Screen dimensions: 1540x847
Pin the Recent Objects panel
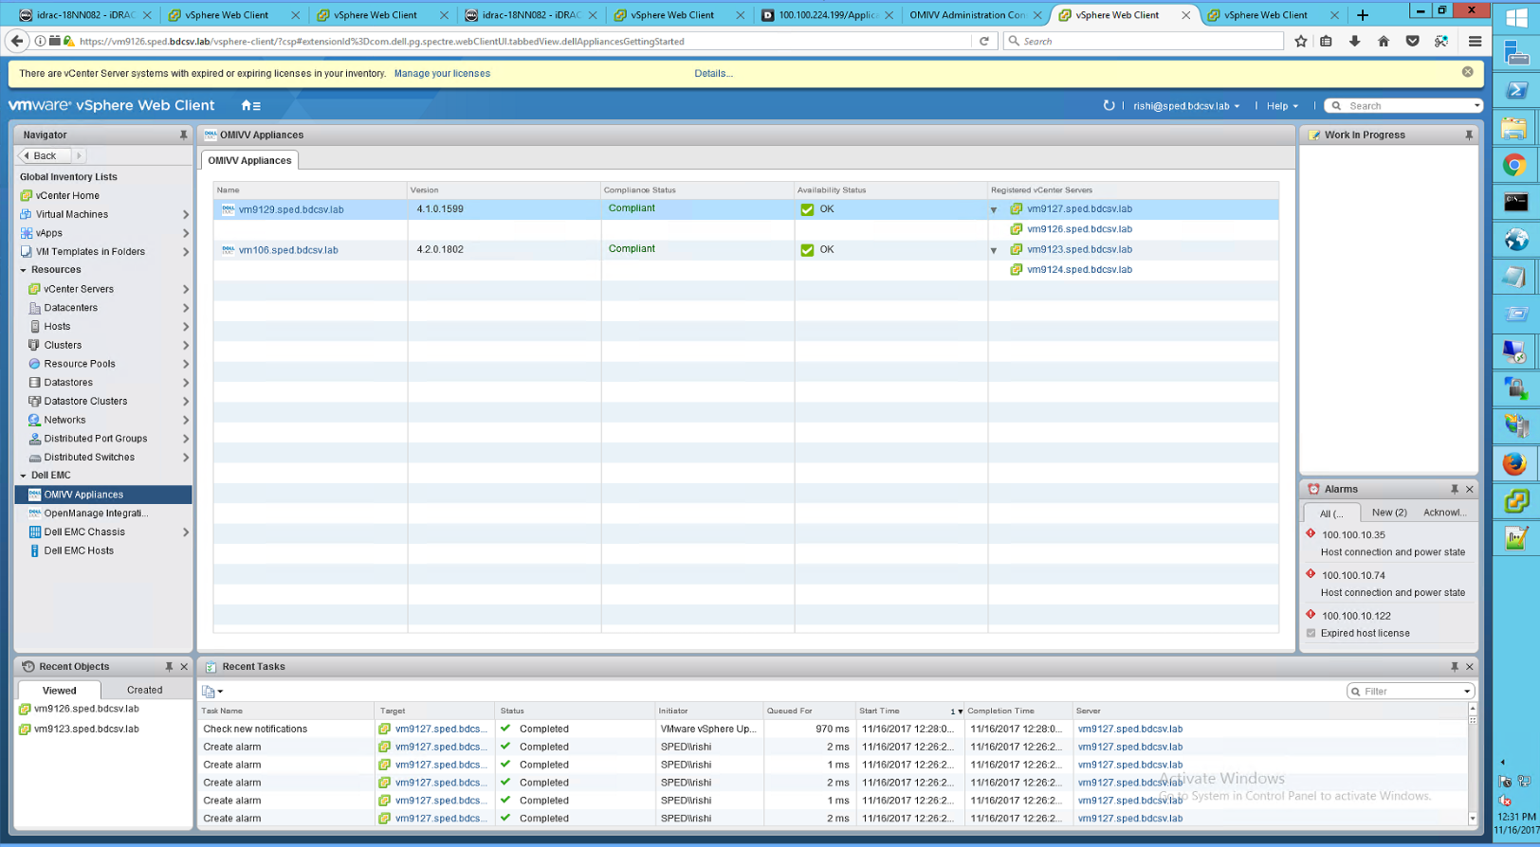[169, 667]
